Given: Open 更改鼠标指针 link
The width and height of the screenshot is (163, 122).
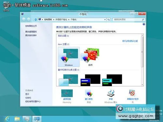Looking at the screenshot, I should 31,35.
